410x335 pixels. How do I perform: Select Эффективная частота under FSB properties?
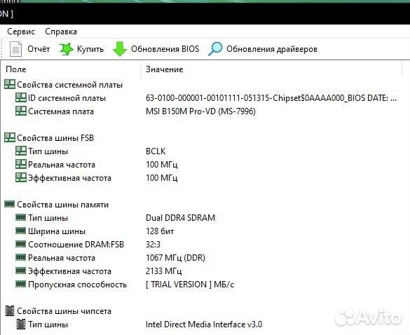[x=70, y=178]
